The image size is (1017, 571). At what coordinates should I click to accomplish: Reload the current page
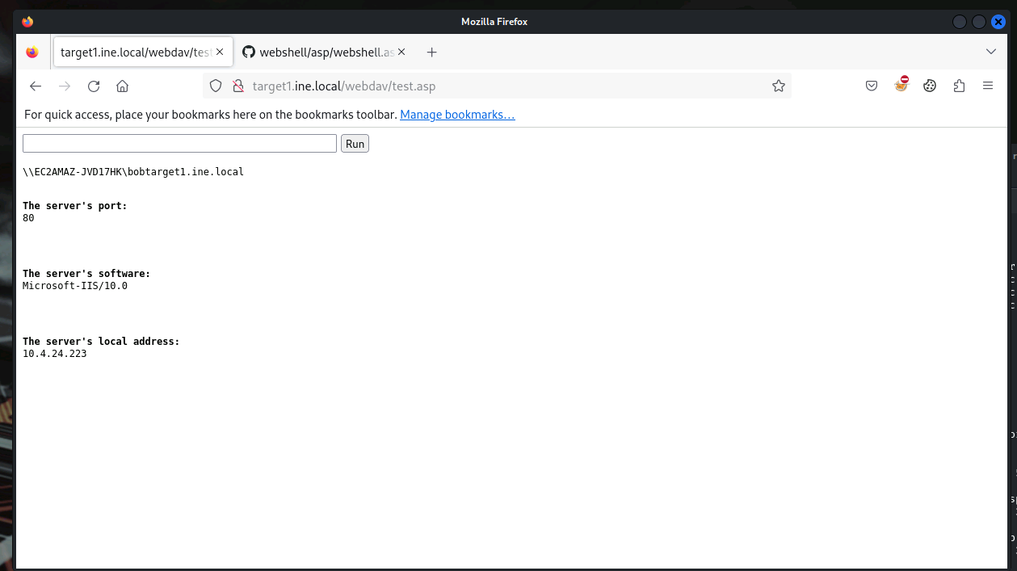(x=94, y=86)
